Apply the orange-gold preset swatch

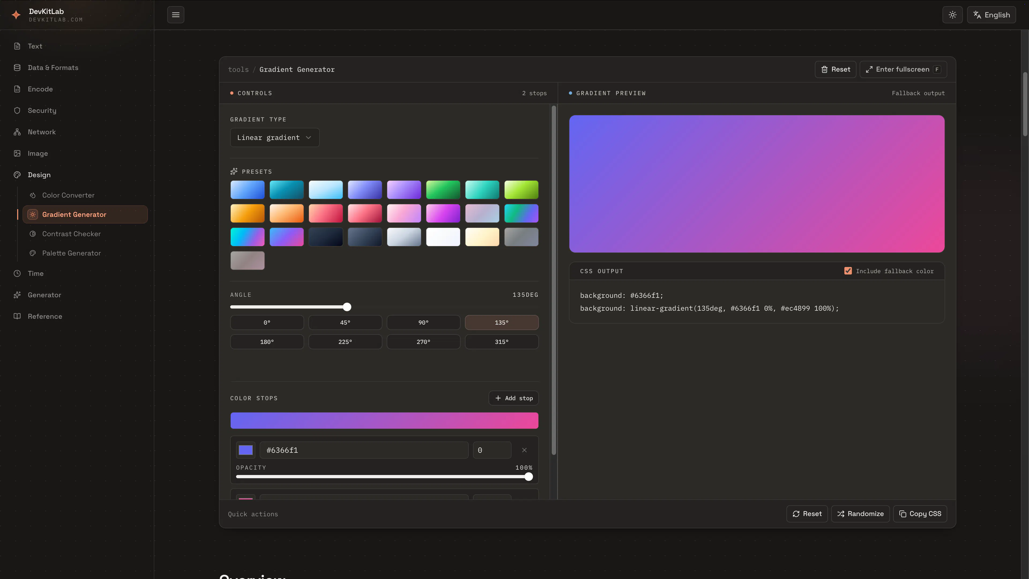point(247,213)
